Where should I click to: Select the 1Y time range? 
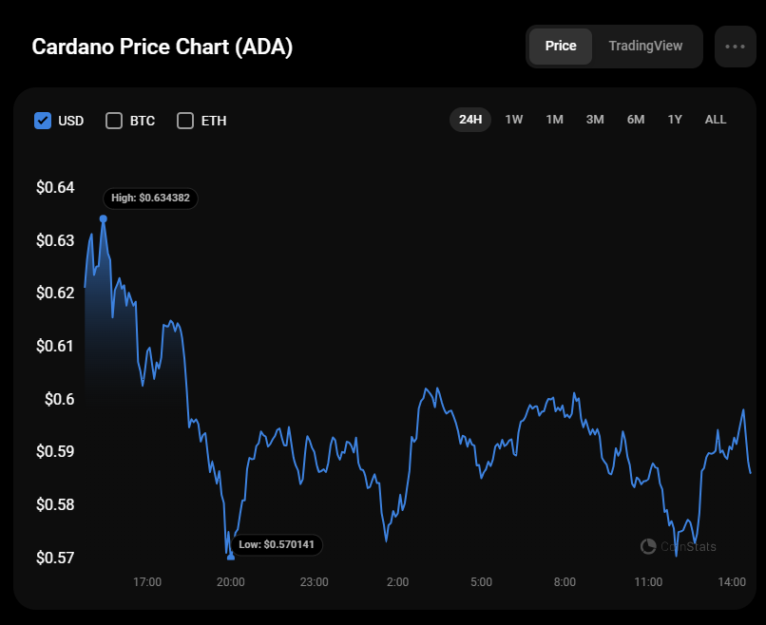tap(675, 120)
